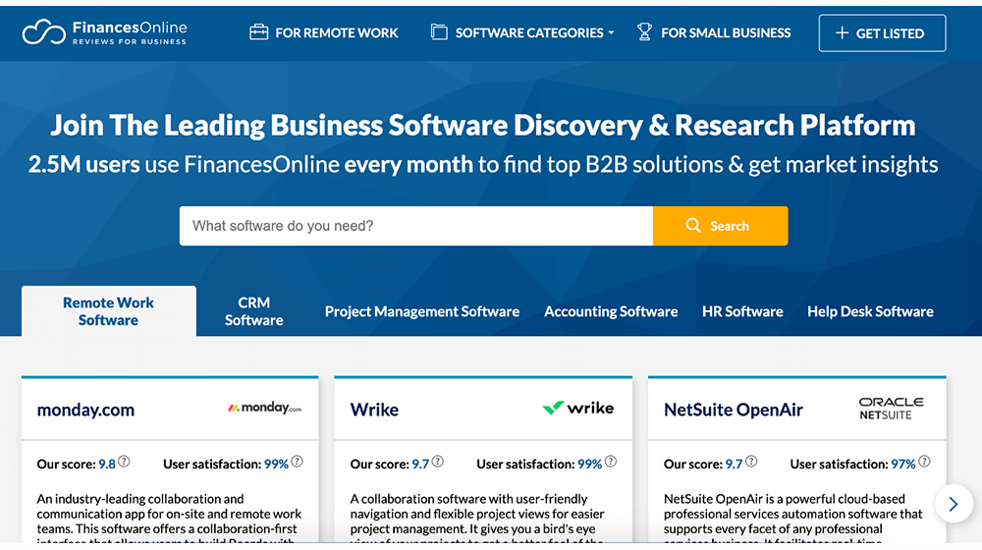Click the folder icon beside Software Categories
The height and width of the screenshot is (550, 982).
pyautogui.click(x=439, y=32)
